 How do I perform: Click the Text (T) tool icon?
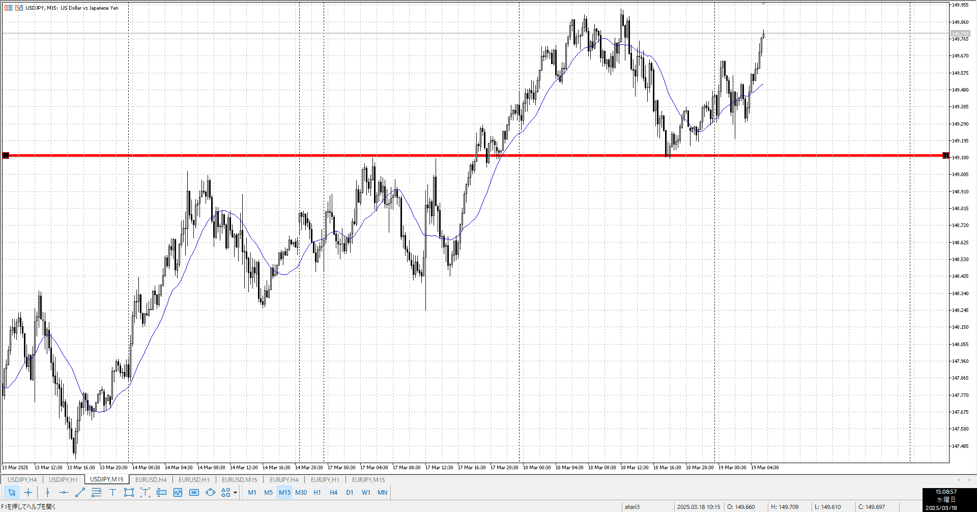coord(112,492)
